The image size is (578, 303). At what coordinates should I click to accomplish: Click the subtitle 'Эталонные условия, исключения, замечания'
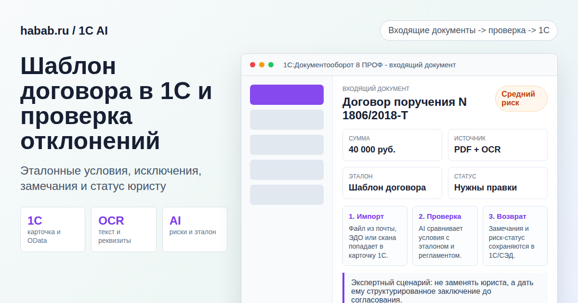(x=111, y=178)
